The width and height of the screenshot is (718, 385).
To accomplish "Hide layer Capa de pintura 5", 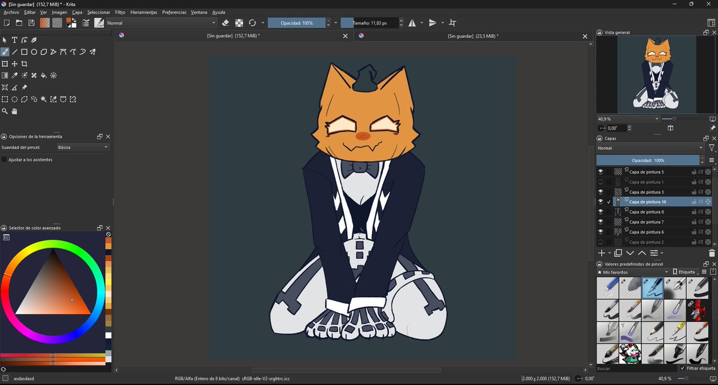I will [601, 172].
